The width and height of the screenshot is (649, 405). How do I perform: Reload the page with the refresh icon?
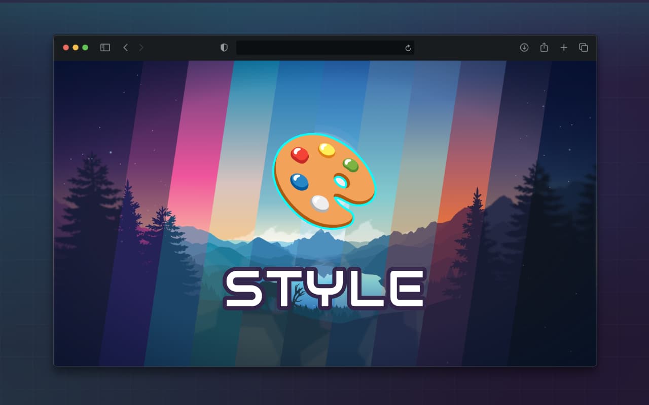[409, 47]
